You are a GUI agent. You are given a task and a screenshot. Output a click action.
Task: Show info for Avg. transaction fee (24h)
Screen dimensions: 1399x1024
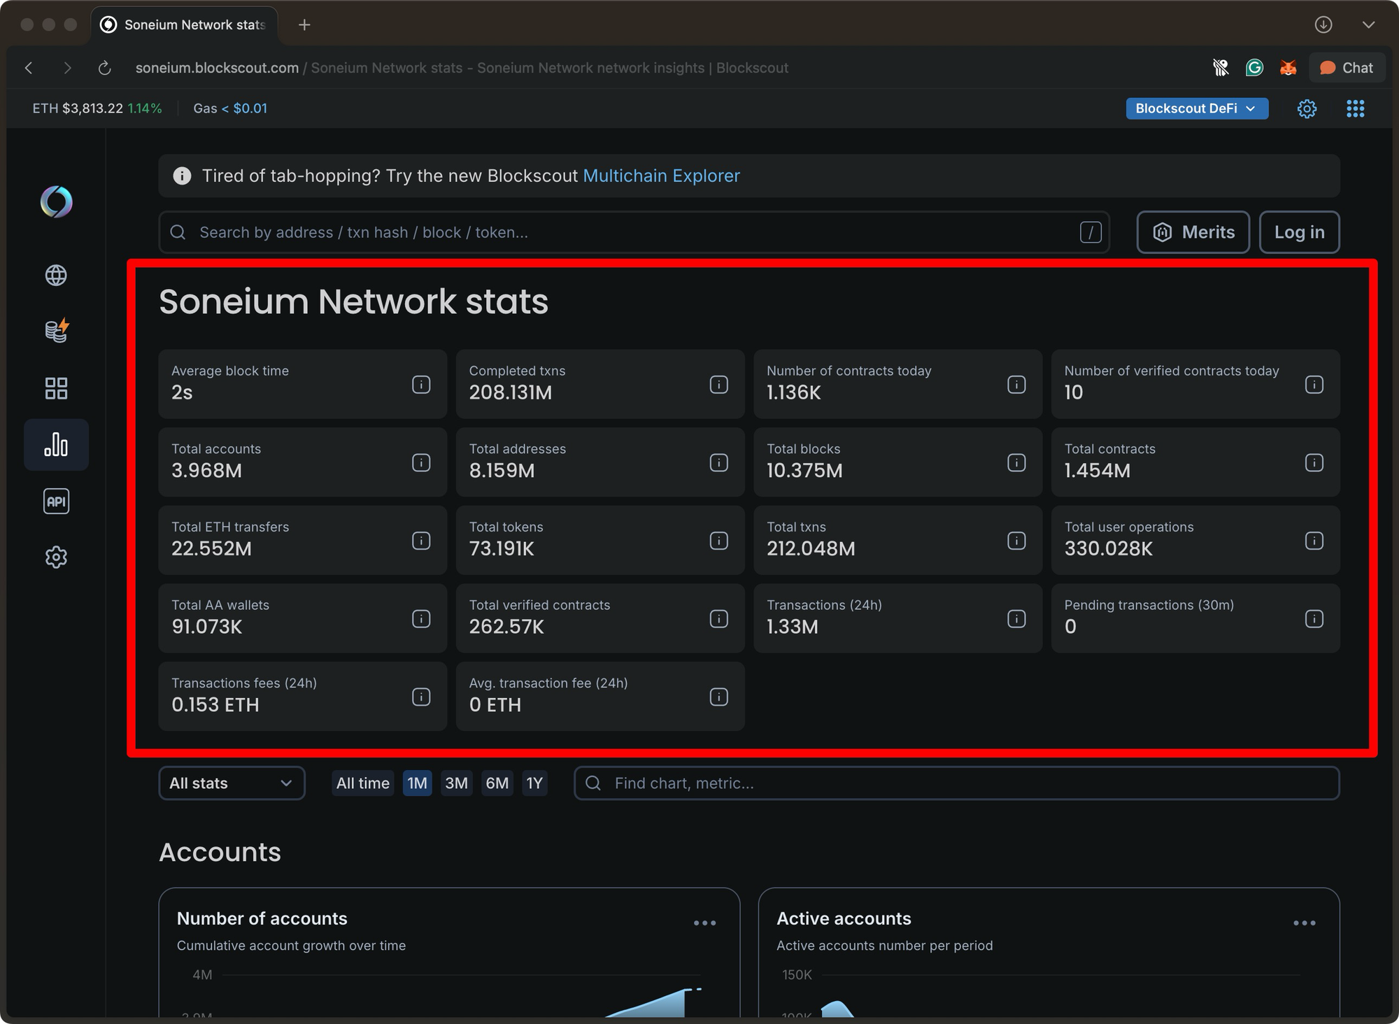tap(719, 697)
